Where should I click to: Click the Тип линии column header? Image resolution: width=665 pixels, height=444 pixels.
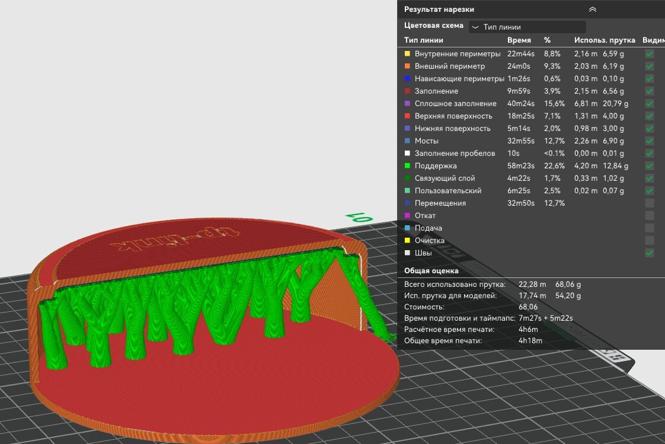423,40
